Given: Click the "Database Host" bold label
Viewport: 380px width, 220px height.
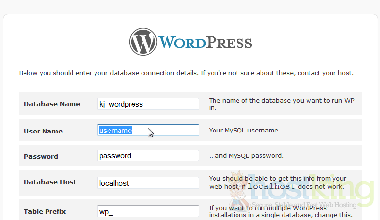Looking at the screenshot, I should [x=50, y=182].
